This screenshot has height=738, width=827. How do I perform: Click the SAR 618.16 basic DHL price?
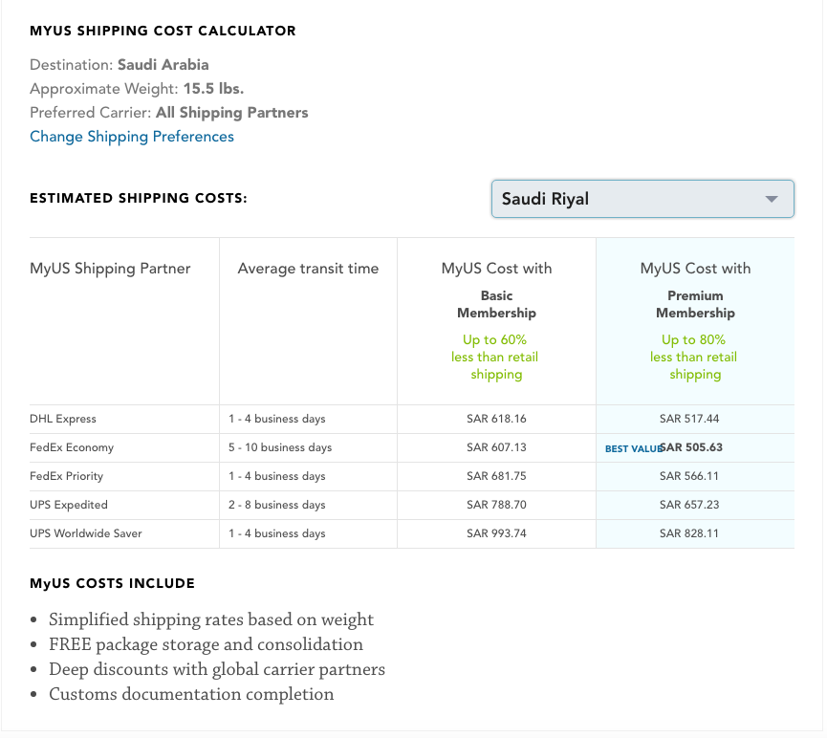(496, 419)
